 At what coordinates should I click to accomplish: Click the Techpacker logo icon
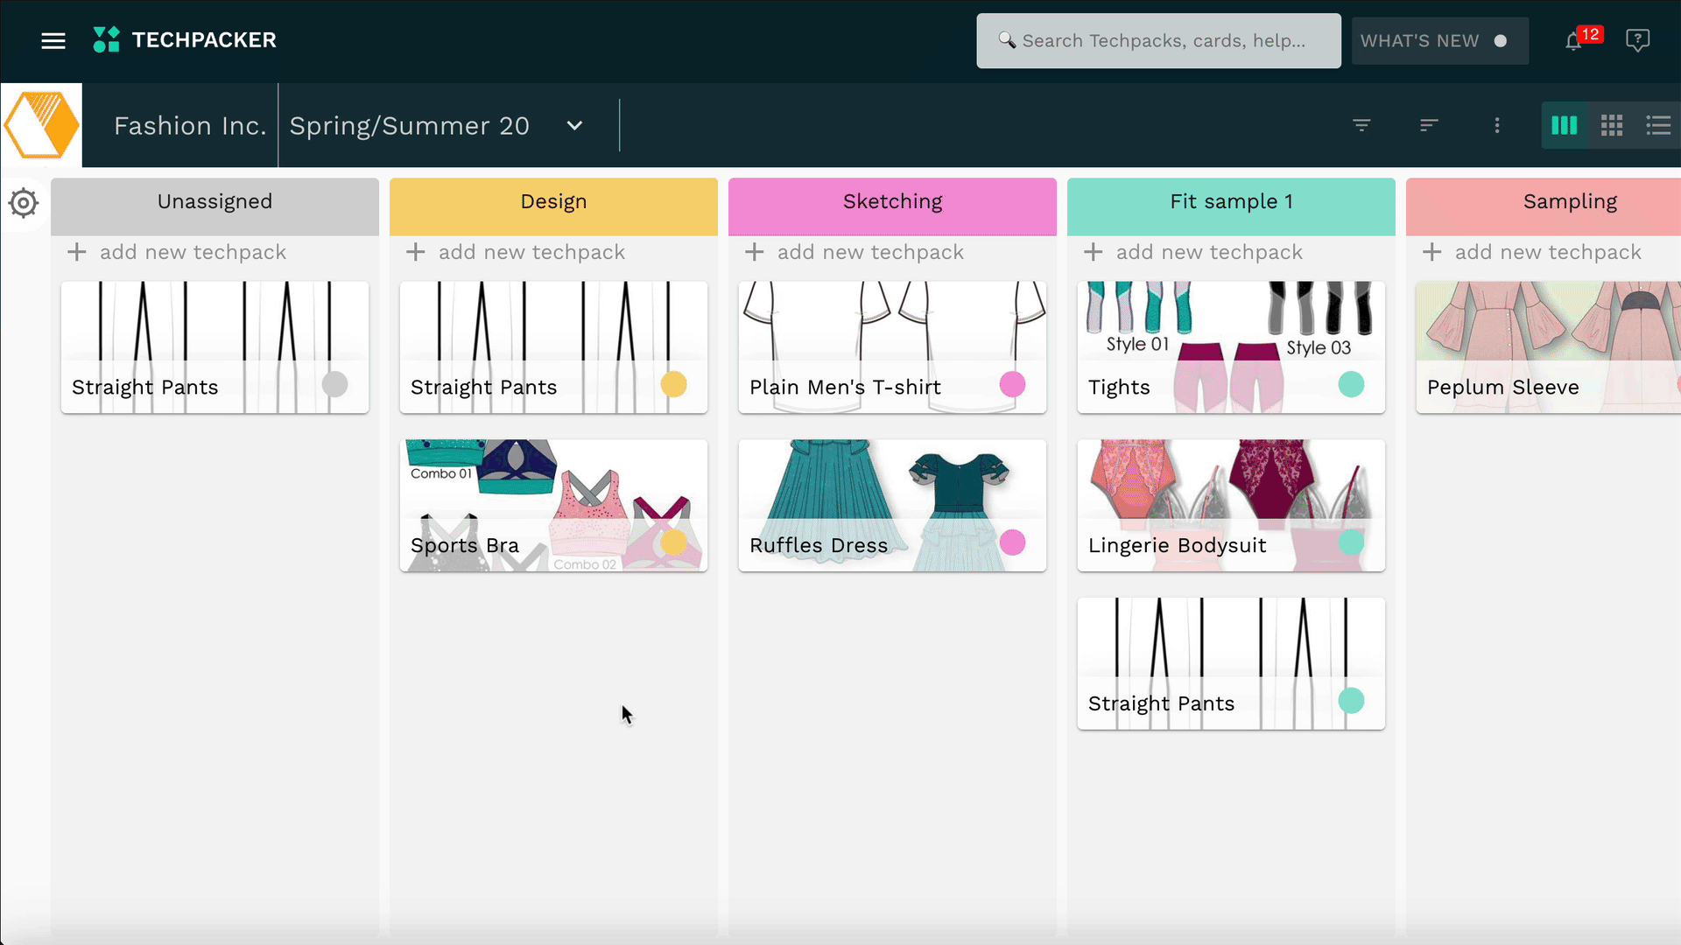click(107, 40)
